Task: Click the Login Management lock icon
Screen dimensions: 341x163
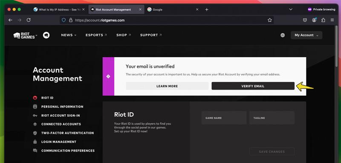Action: pos(35,142)
